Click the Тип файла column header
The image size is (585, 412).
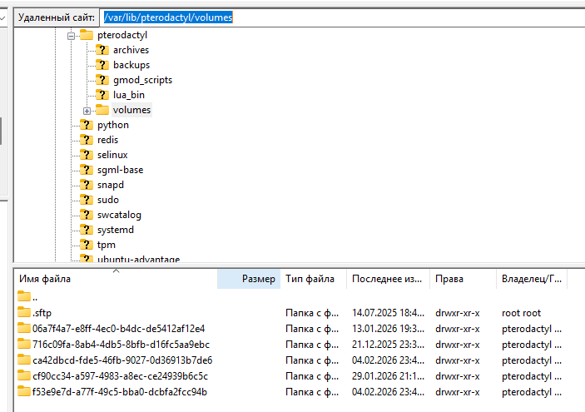pyautogui.click(x=311, y=279)
